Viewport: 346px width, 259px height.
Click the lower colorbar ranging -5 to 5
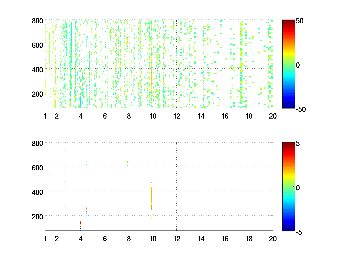coord(288,186)
